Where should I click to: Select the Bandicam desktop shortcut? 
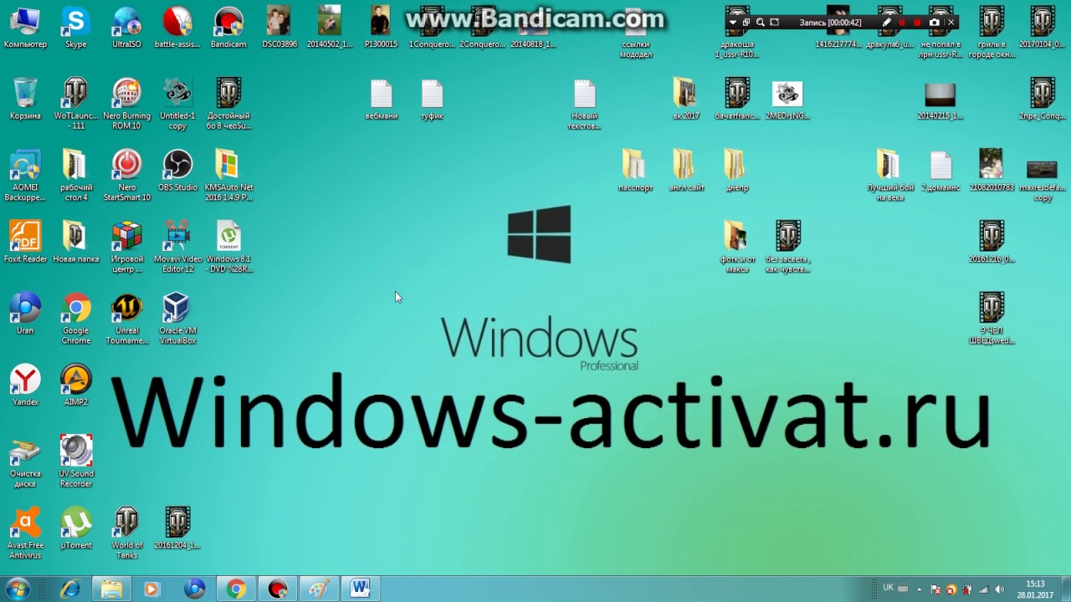(228, 28)
